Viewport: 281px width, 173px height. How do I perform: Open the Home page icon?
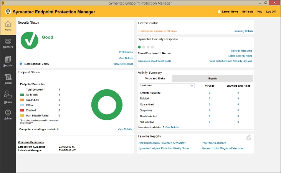[8, 24]
